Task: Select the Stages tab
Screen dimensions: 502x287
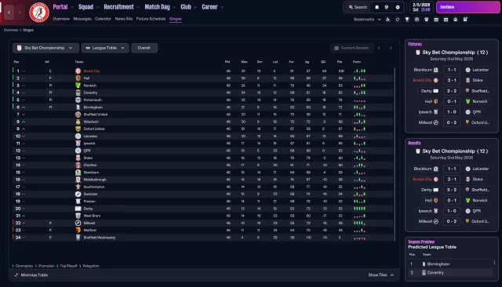Action: [x=175, y=19]
